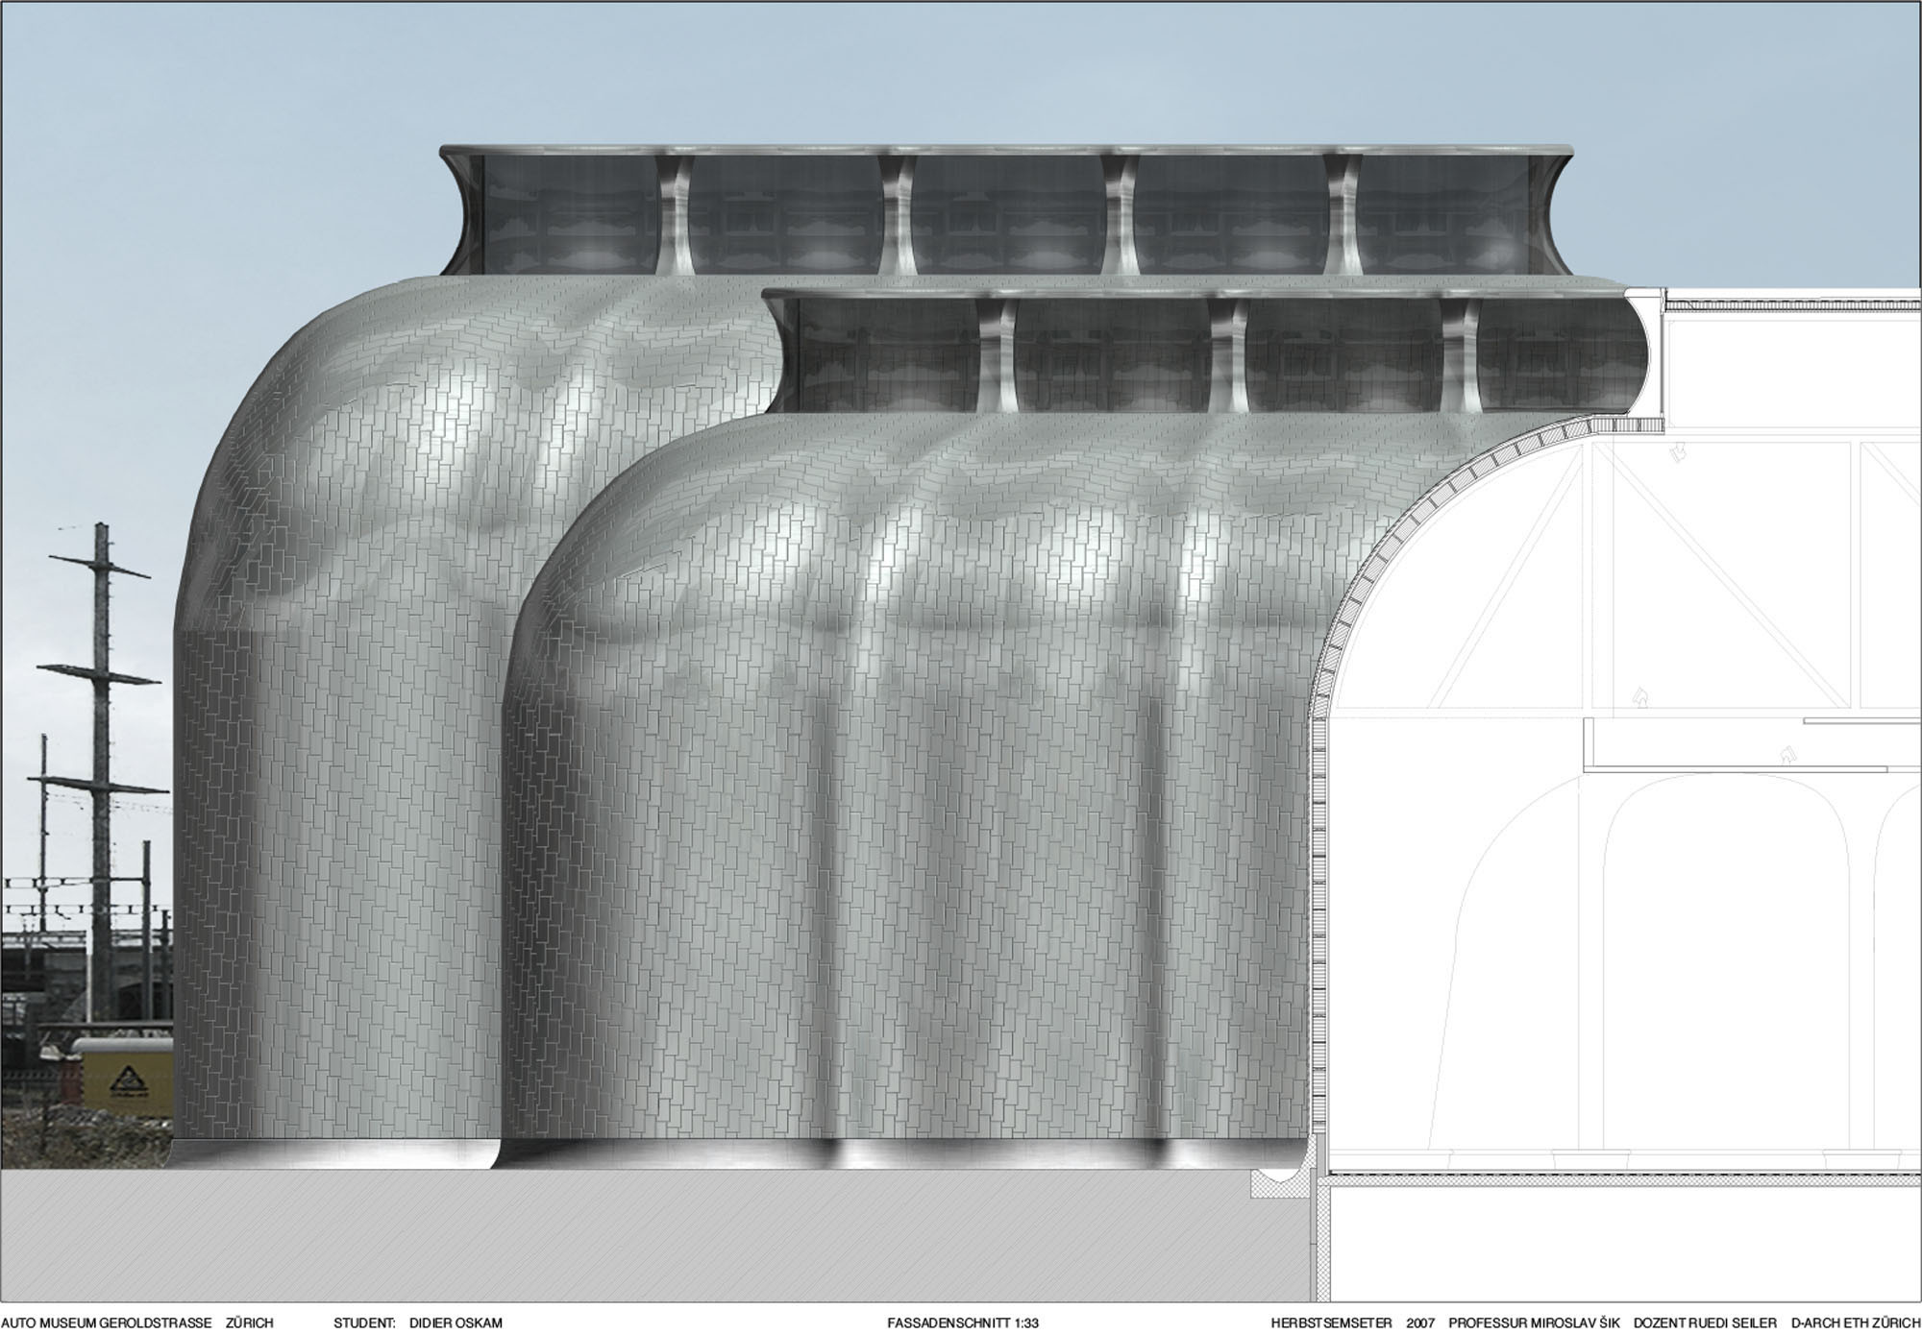Click the label 'STUDENT:'

click(x=365, y=1322)
